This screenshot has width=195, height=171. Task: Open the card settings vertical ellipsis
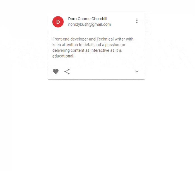137,21
